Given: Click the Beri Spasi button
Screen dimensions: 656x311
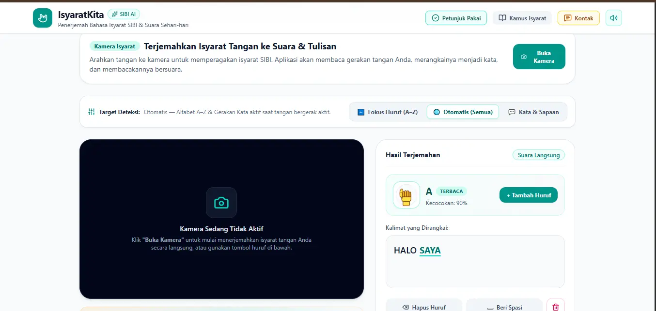Looking at the screenshot, I should point(504,307).
